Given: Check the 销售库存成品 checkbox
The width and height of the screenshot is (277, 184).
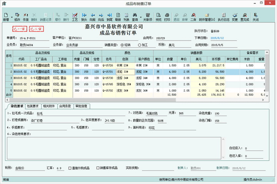Looking at the screenshot, I should tap(97, 168).
